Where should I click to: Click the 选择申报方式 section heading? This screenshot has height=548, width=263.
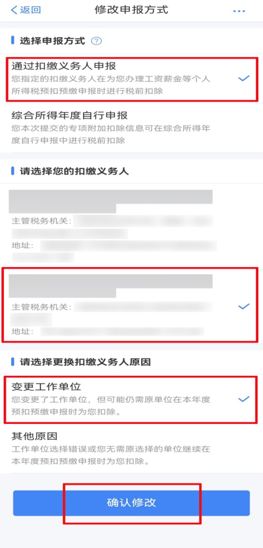point(52,41)
